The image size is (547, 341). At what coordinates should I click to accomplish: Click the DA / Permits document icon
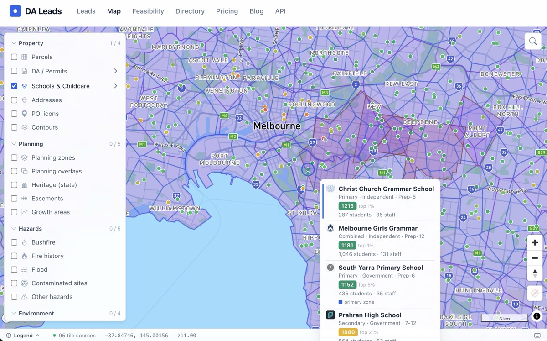pyautogui.click(x=25, y=71)
